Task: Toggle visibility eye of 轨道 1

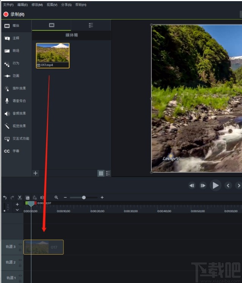Action: coord(20,275)
